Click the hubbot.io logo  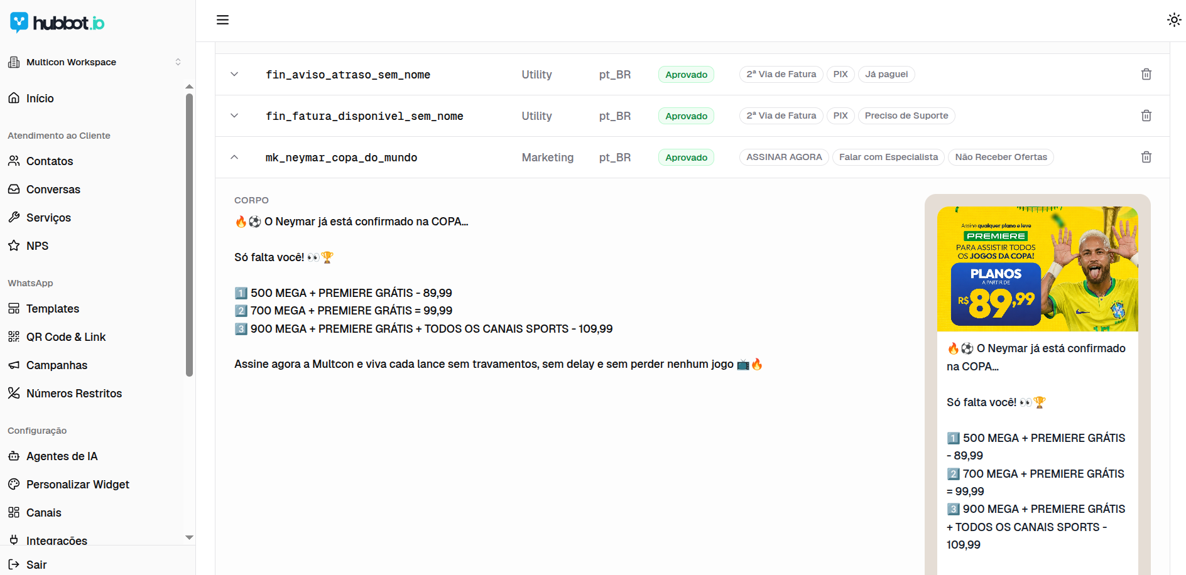pos(57,23)
